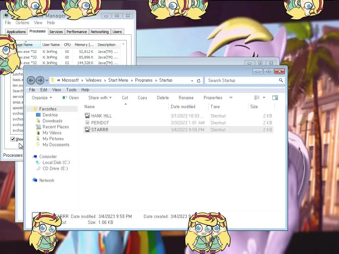Sort files by Date modified column
The image size is (339, 254).
click(188, 107)
